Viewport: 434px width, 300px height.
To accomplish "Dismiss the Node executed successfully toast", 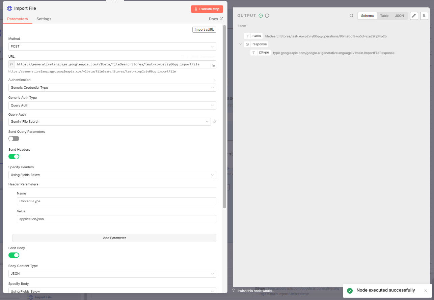I will click(x=426, y=291).
